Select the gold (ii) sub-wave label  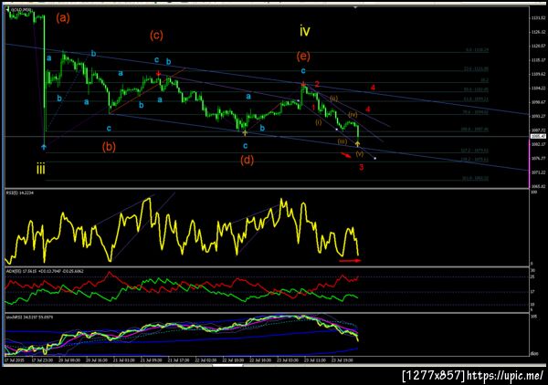click(x=333, y=99)
